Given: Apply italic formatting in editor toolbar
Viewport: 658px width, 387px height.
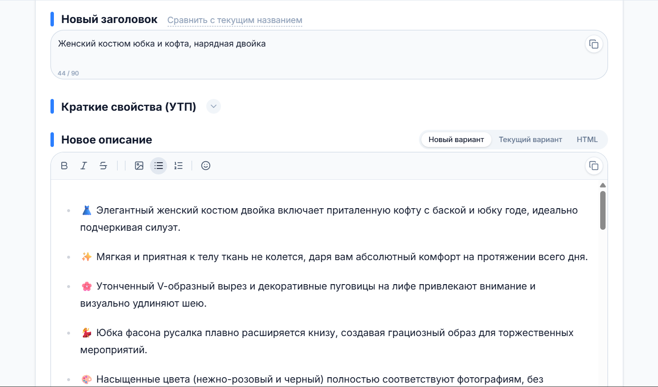Looking at the screenshot, I should [84, 166].
